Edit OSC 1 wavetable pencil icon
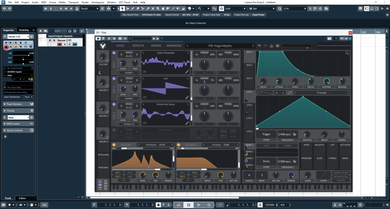This screenshot has height=209, width=390. 187,71
